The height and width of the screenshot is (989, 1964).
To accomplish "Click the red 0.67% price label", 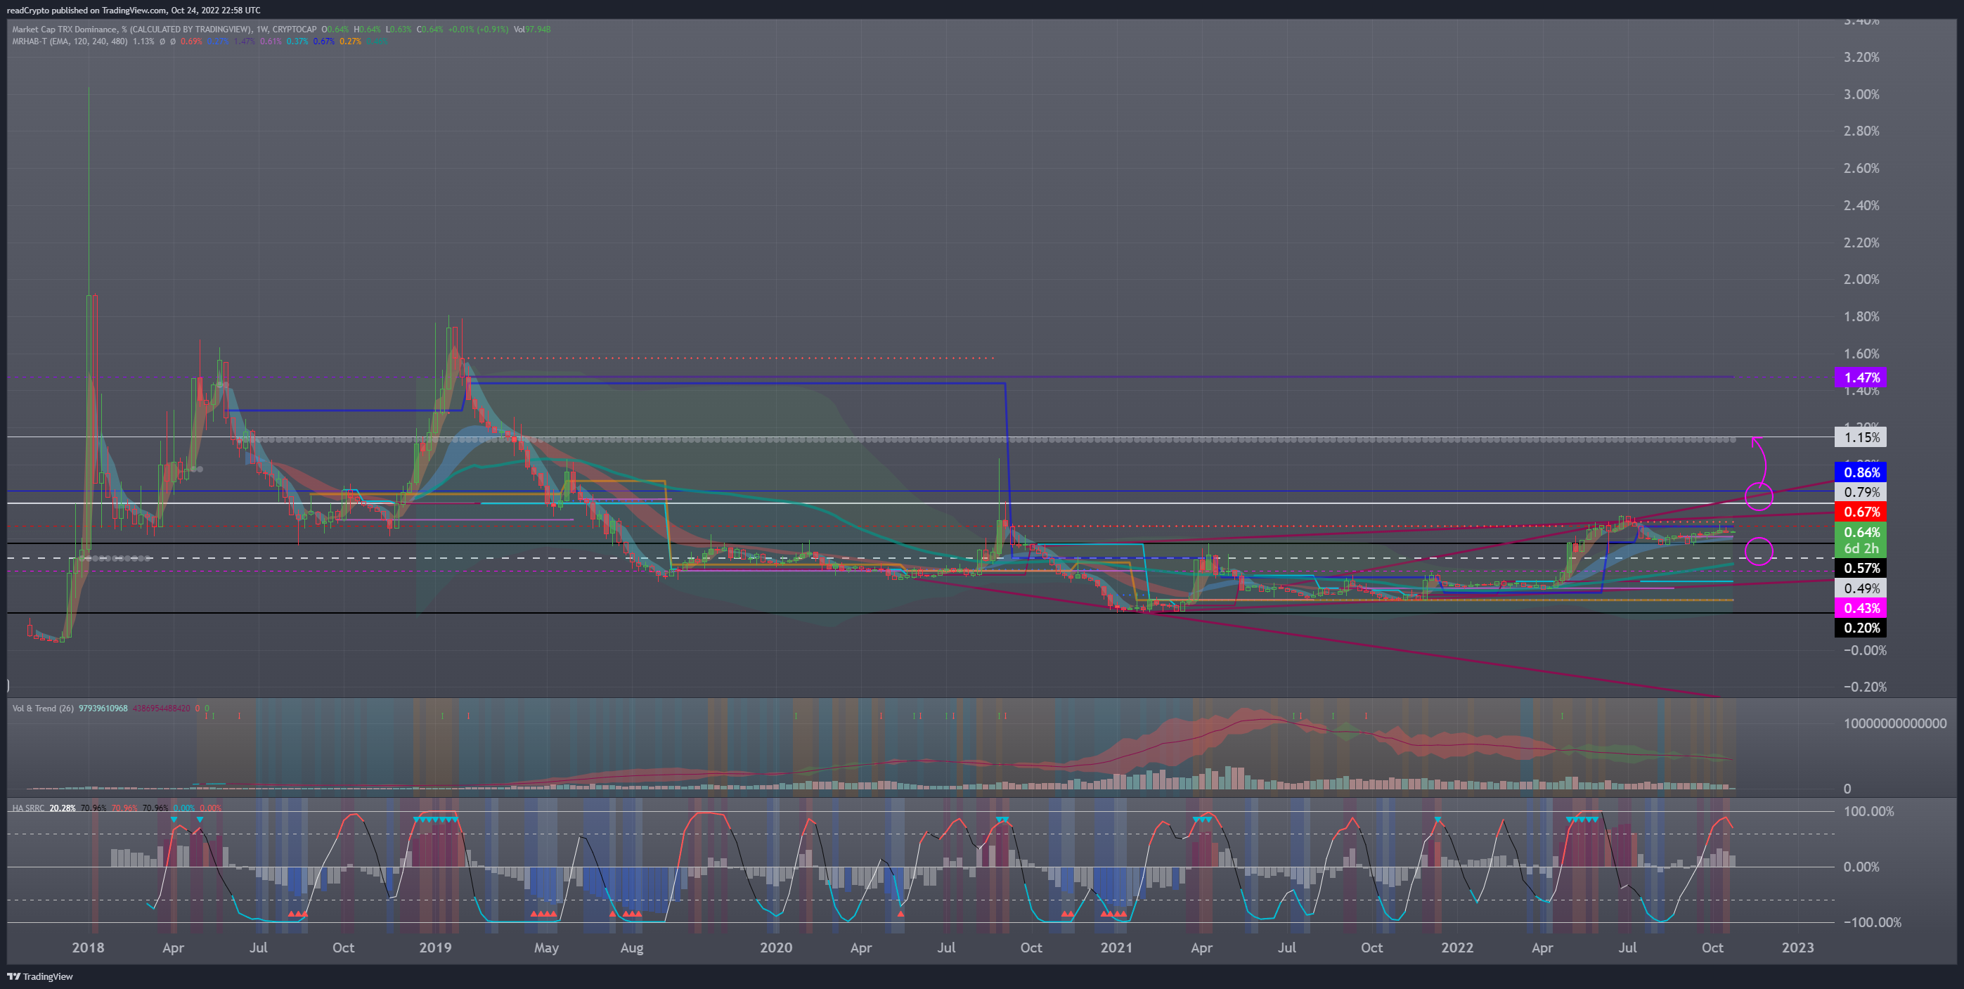I will tap(1861, 512).
